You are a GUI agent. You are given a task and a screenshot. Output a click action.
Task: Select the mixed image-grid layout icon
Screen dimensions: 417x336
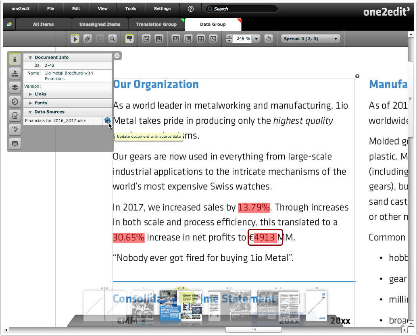pos(213,39)
